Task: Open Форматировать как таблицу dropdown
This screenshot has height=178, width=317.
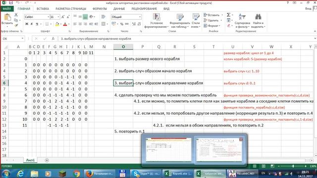Action: 179,21
